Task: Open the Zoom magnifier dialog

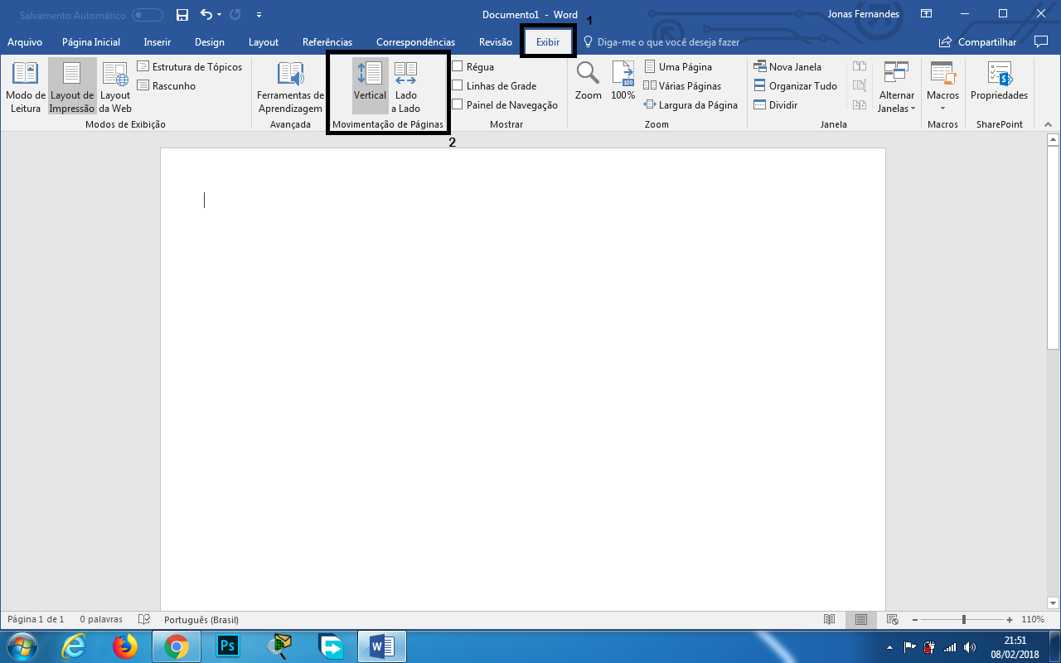Action: (x=588, y=81)
